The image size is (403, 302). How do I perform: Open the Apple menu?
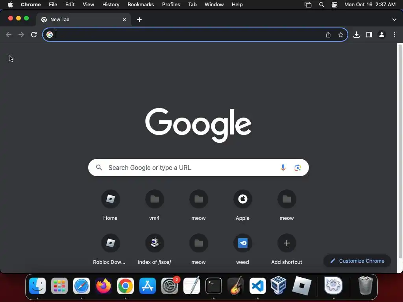click(10, 5)
